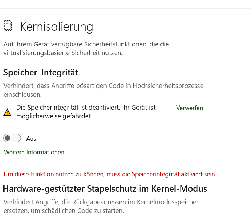The width and height of the screenshot is (251, 222).
Task: Click the red Speicherintegrität requirement notice
Action: coord(110,174)
